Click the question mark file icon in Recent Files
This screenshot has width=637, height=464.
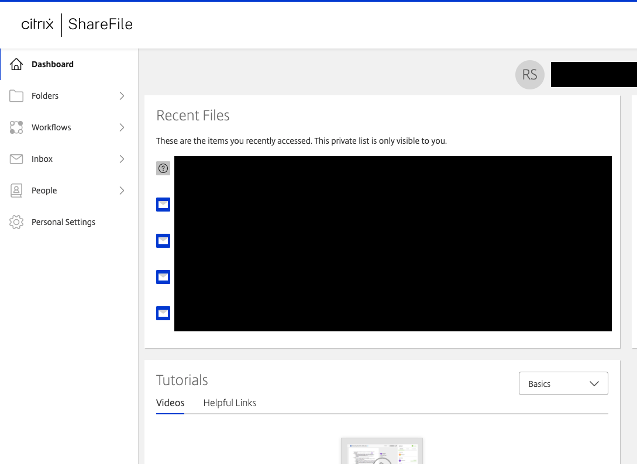(x=163, y=168)
